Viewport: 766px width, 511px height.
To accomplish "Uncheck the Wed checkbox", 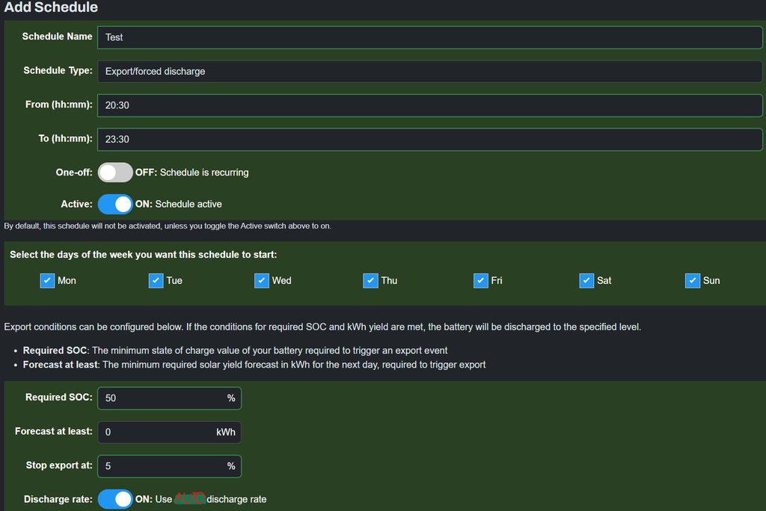I will pyautogui.click(x=261, y=281).
